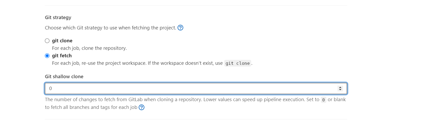
Task: Open help icon beside Git strategy description
Action: 180,28
